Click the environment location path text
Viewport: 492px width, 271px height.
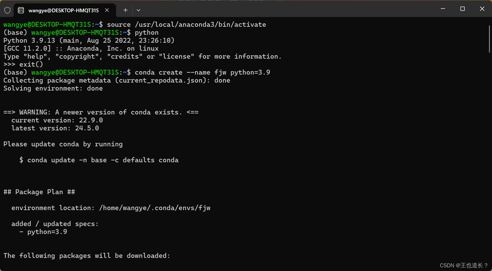click(111, 208)
